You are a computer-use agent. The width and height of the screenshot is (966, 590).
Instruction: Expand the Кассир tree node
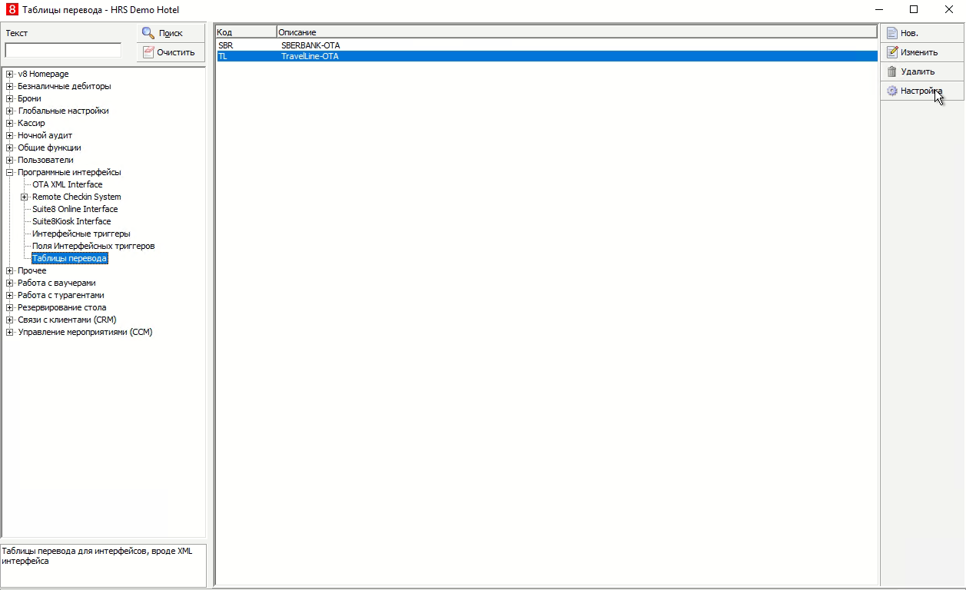[10, 123]
